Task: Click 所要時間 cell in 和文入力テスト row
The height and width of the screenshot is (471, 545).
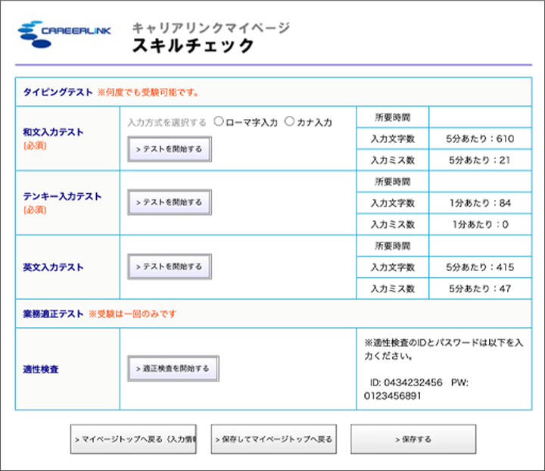Action: point(392,117)
